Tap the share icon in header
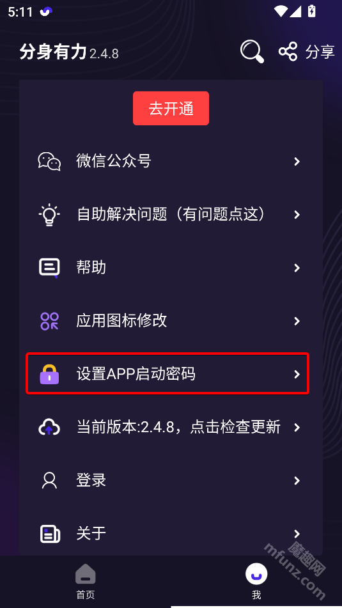 pos(288,51)
